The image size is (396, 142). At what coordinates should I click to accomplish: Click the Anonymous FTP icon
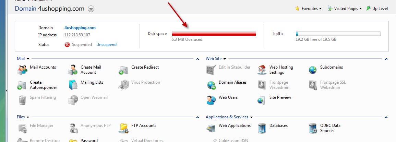73,128
